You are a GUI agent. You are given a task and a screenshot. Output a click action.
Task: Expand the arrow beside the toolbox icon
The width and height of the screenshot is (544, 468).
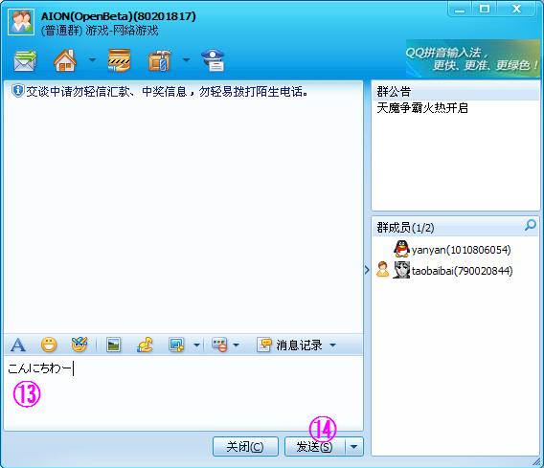click(187, 60)
